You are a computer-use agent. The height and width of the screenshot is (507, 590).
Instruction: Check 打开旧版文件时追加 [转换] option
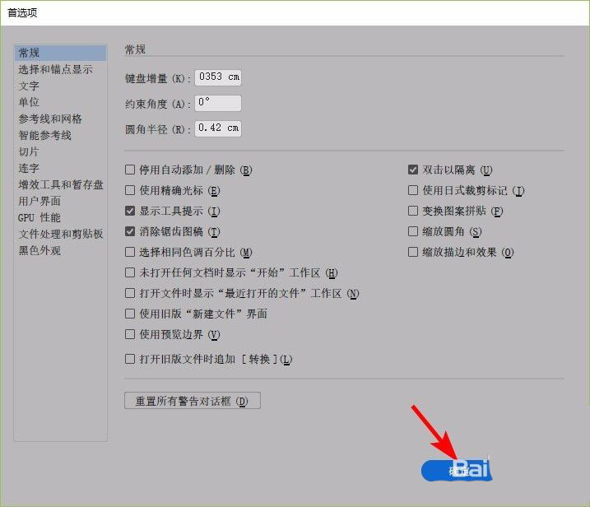pos(130,359)
